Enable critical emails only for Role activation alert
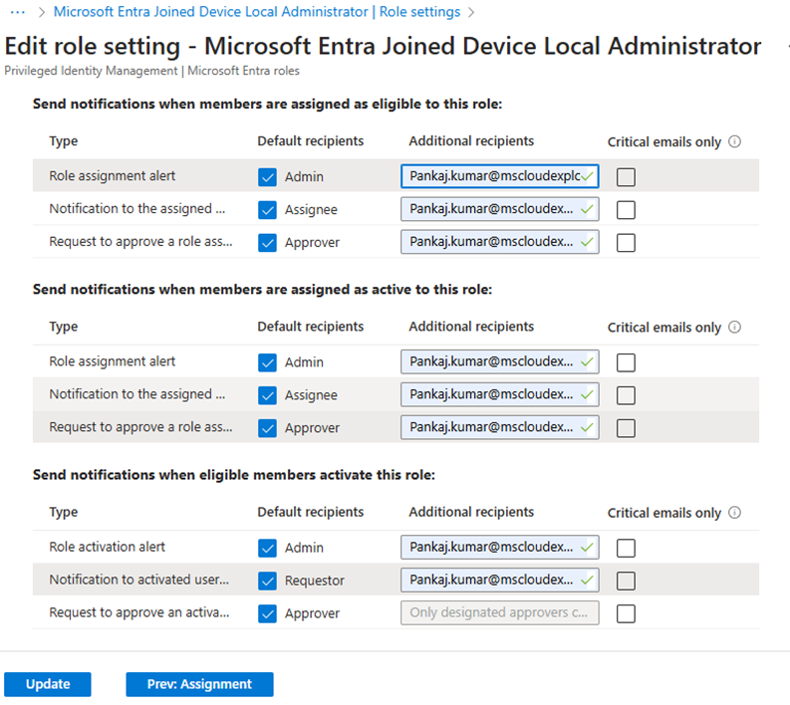This screenshot has width=790, height=705. coord(626,548)
